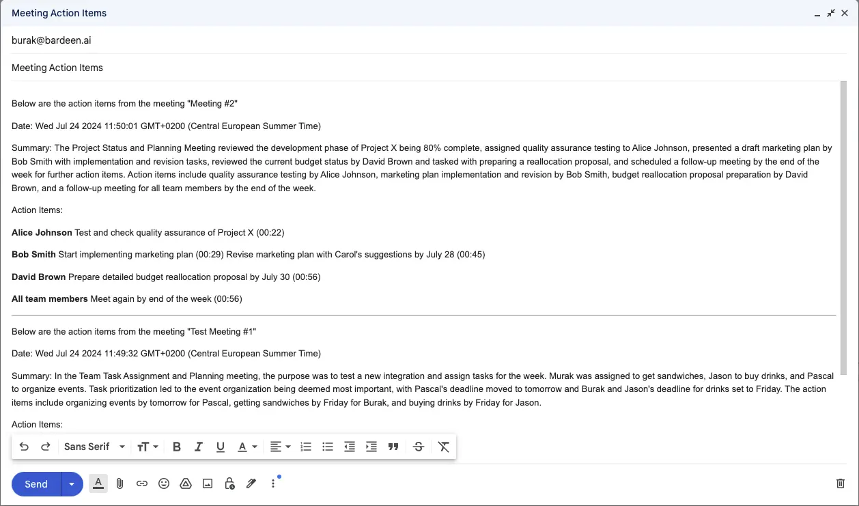Apply quote formatting
The width and height of the screenshot is (859, 506).
393,447
